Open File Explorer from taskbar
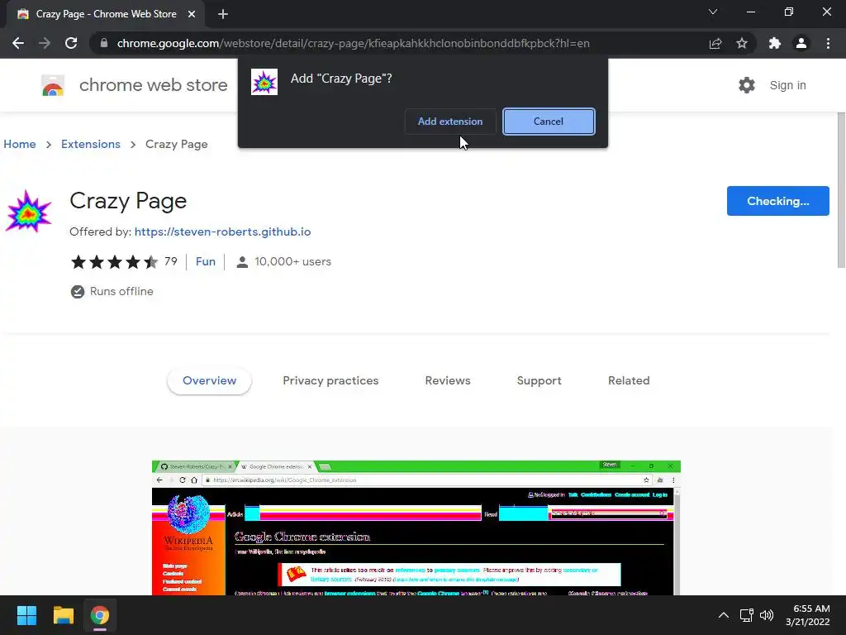 click(63, 615)
